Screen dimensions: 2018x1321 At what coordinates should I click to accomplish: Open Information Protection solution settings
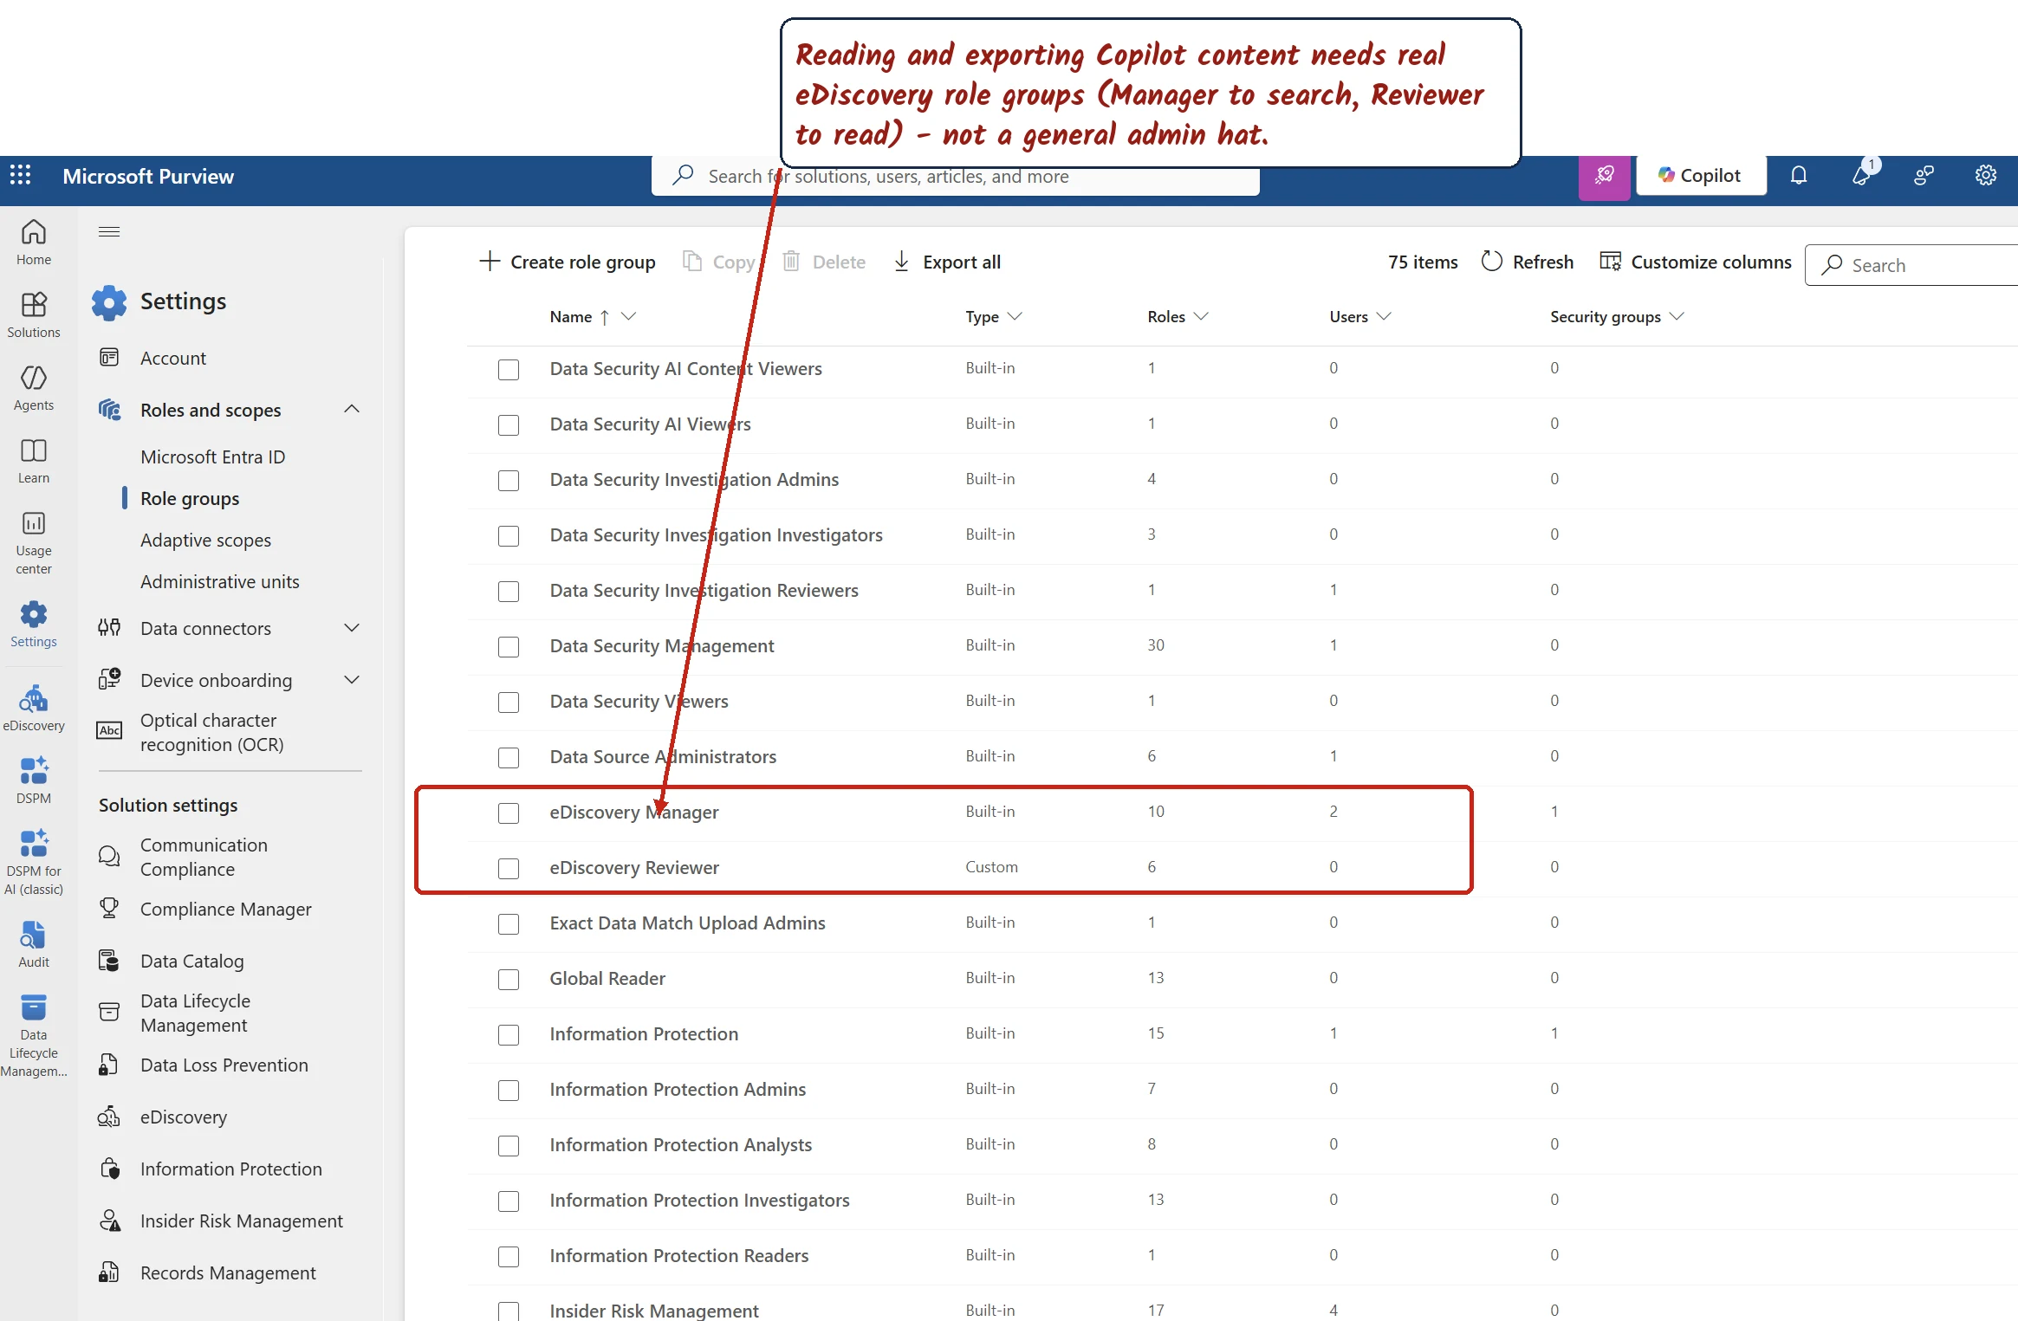click(231, 1169)
